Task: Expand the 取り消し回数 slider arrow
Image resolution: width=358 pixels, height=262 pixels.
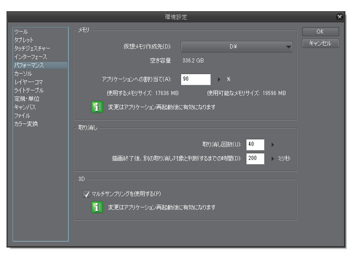Action: pyautogui.click(x=273, y=145)
